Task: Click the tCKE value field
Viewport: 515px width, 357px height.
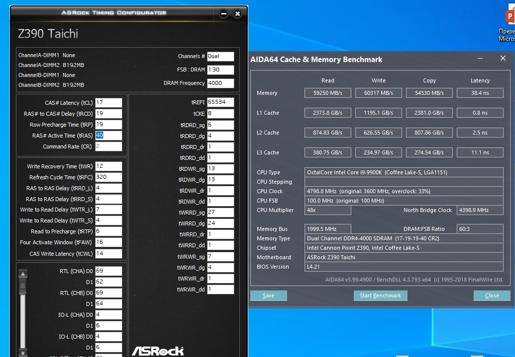Action: coord(221,113)
